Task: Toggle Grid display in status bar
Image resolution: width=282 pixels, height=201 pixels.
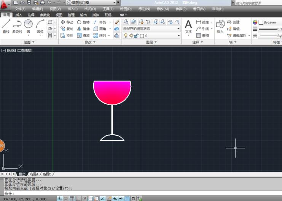Action: [72, 198]
